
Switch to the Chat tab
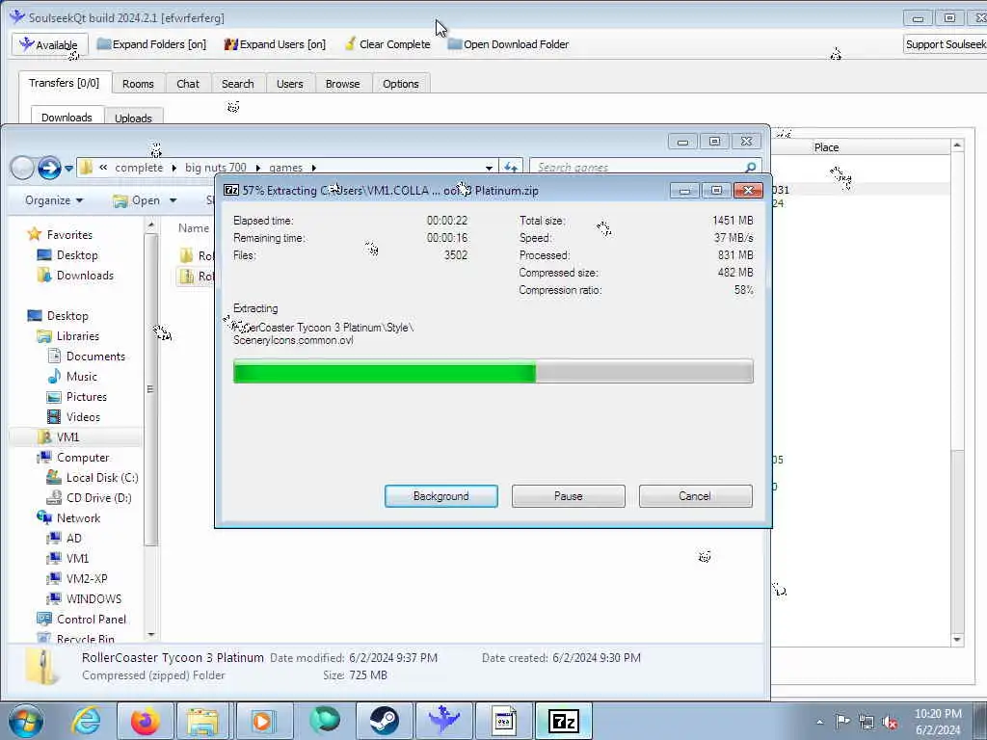188,84
